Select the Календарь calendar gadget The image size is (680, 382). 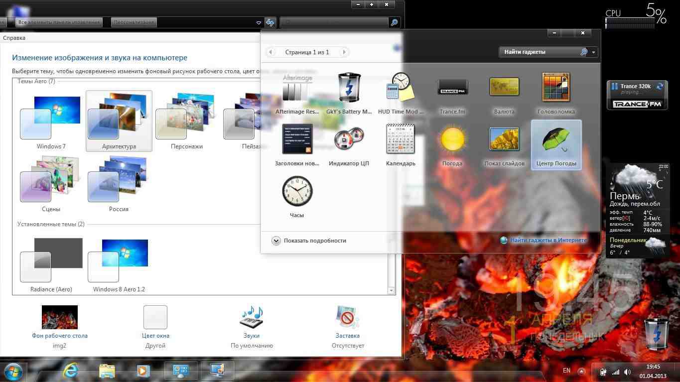pos(401,139)
